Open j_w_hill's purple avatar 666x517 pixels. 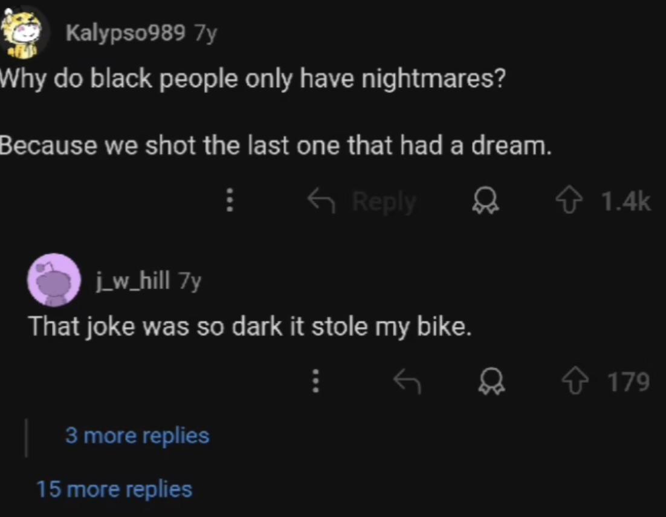click(x=54, y=280)
